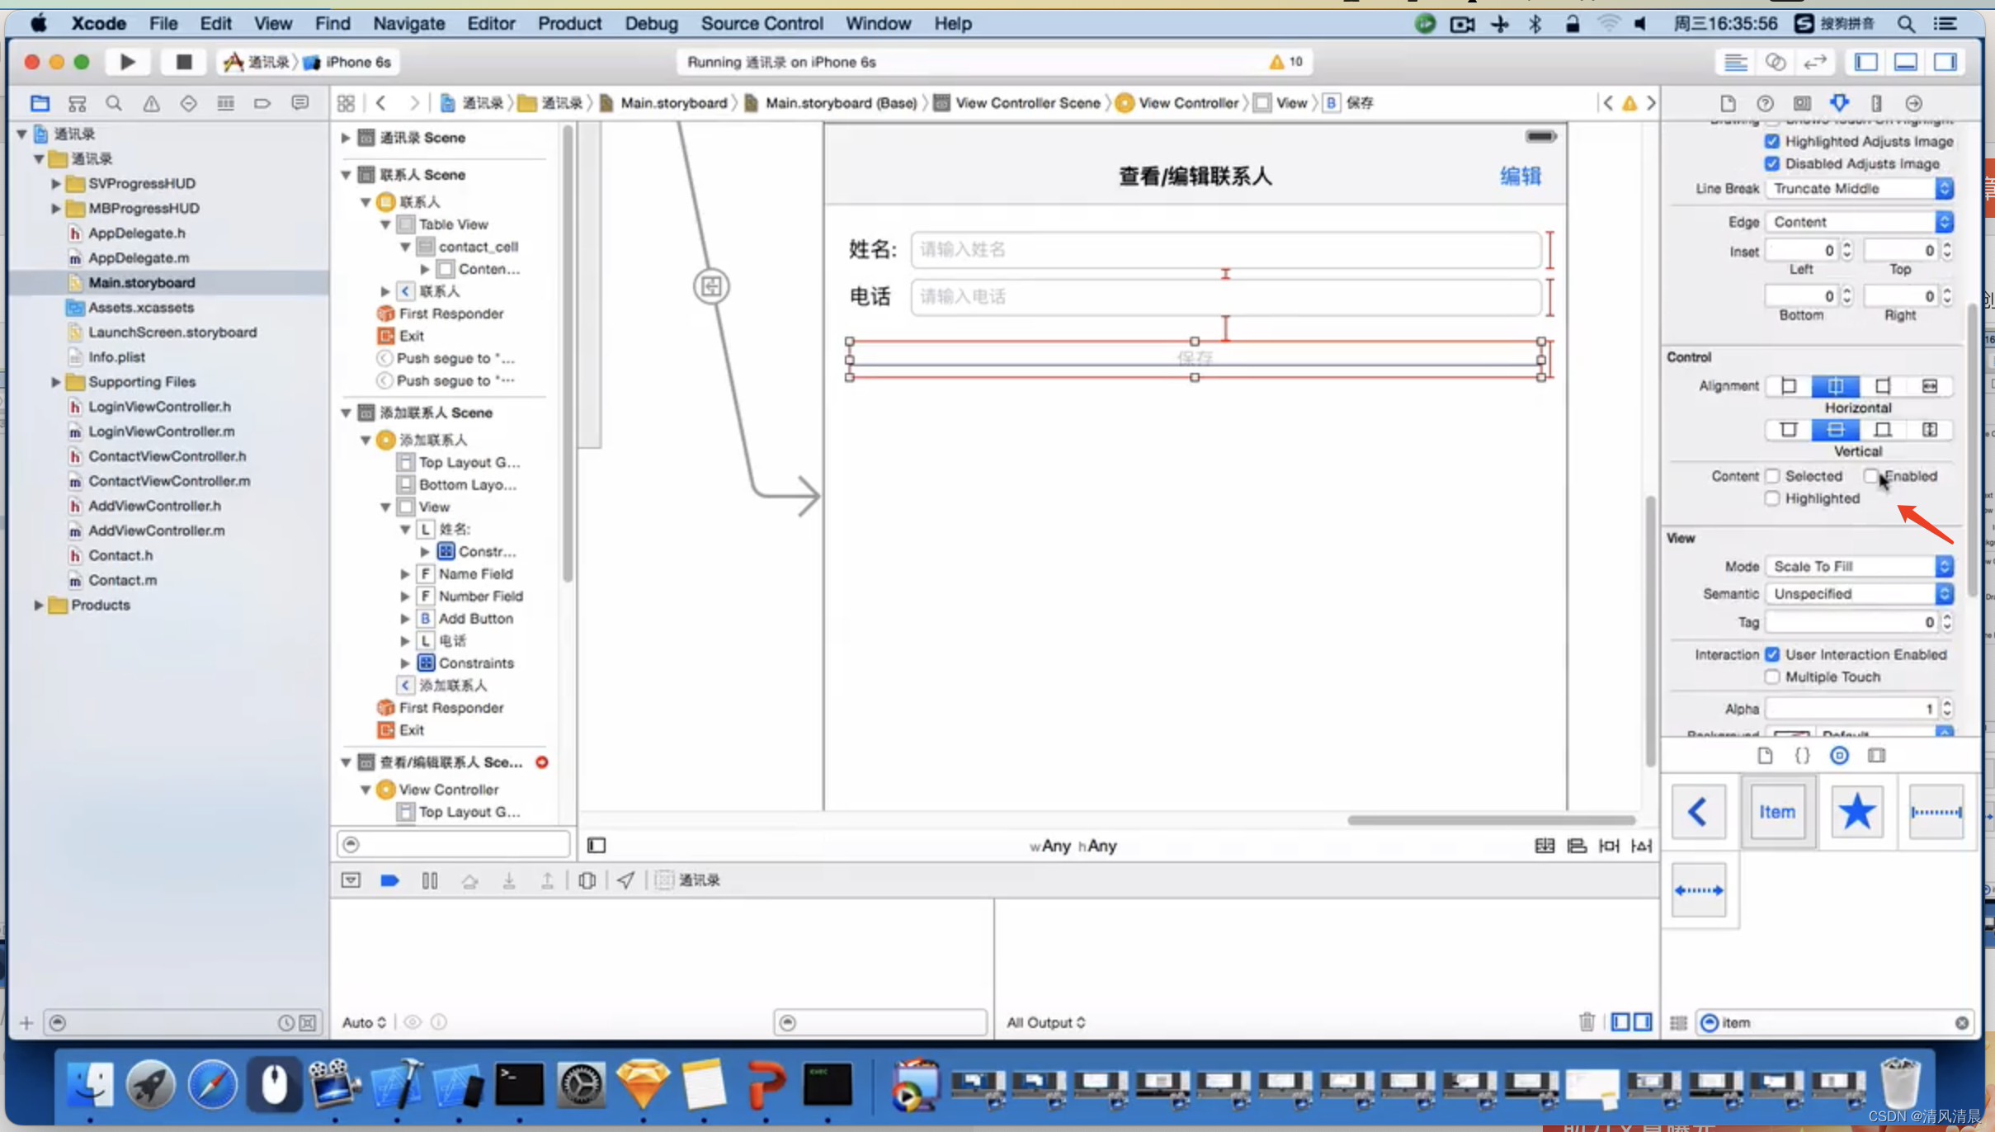Show the Code Snippet library
Image resolution: width=1995 pixels, height=1132 pixels.
click(1802, 755)
